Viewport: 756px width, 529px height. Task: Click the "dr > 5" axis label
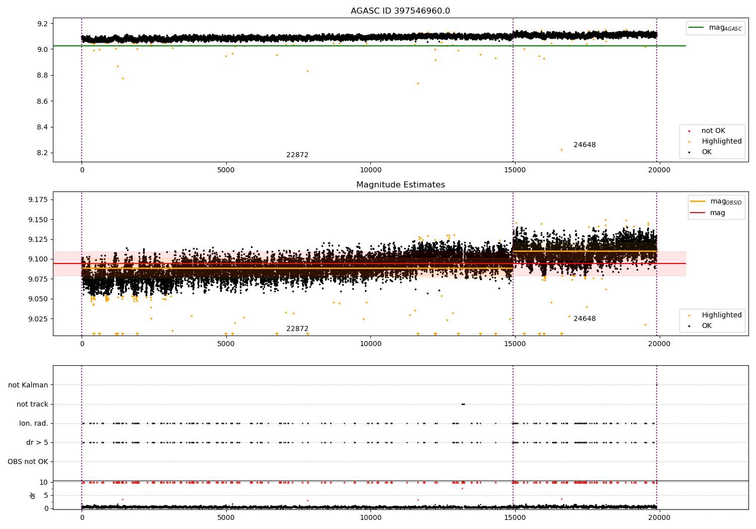[x=37, y=442]
